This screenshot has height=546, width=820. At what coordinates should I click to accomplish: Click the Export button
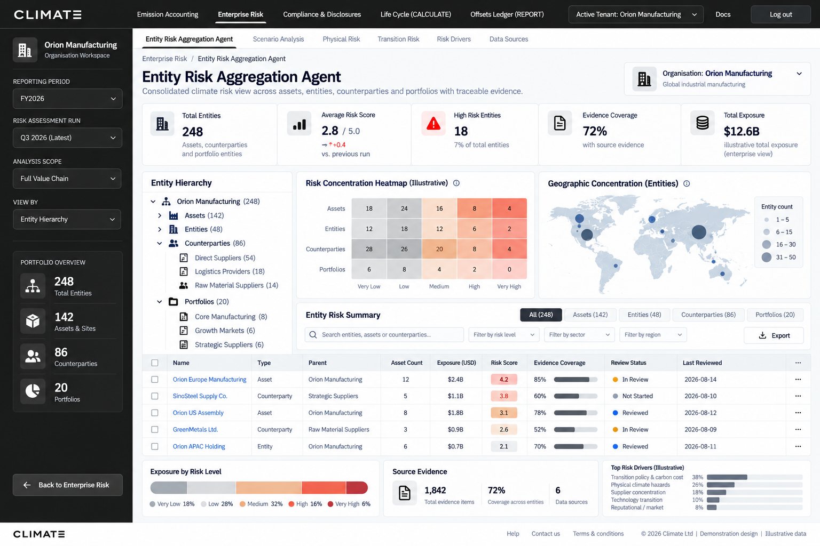[x=774, y=335]
